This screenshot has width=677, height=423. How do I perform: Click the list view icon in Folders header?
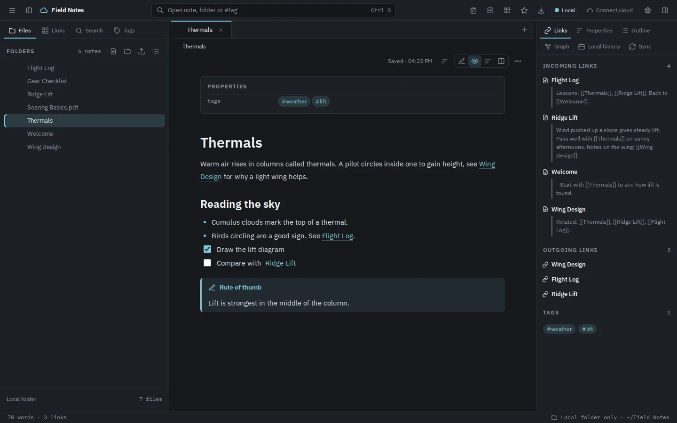(156, 51)
